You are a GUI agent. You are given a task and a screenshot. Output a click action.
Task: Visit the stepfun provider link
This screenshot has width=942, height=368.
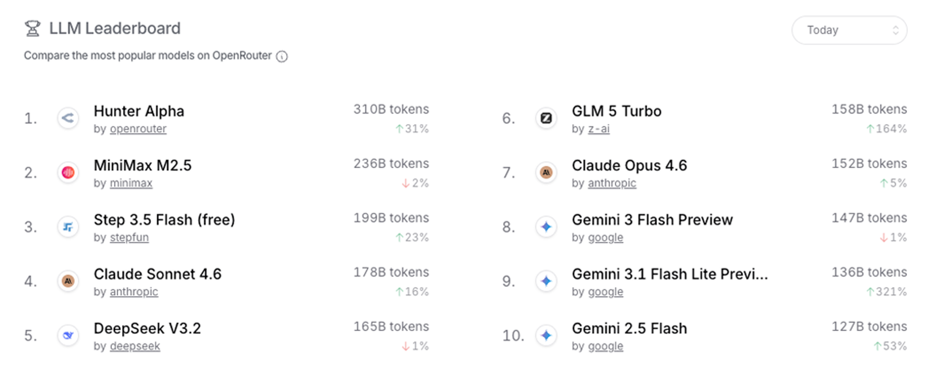click(x=129, y=238)
